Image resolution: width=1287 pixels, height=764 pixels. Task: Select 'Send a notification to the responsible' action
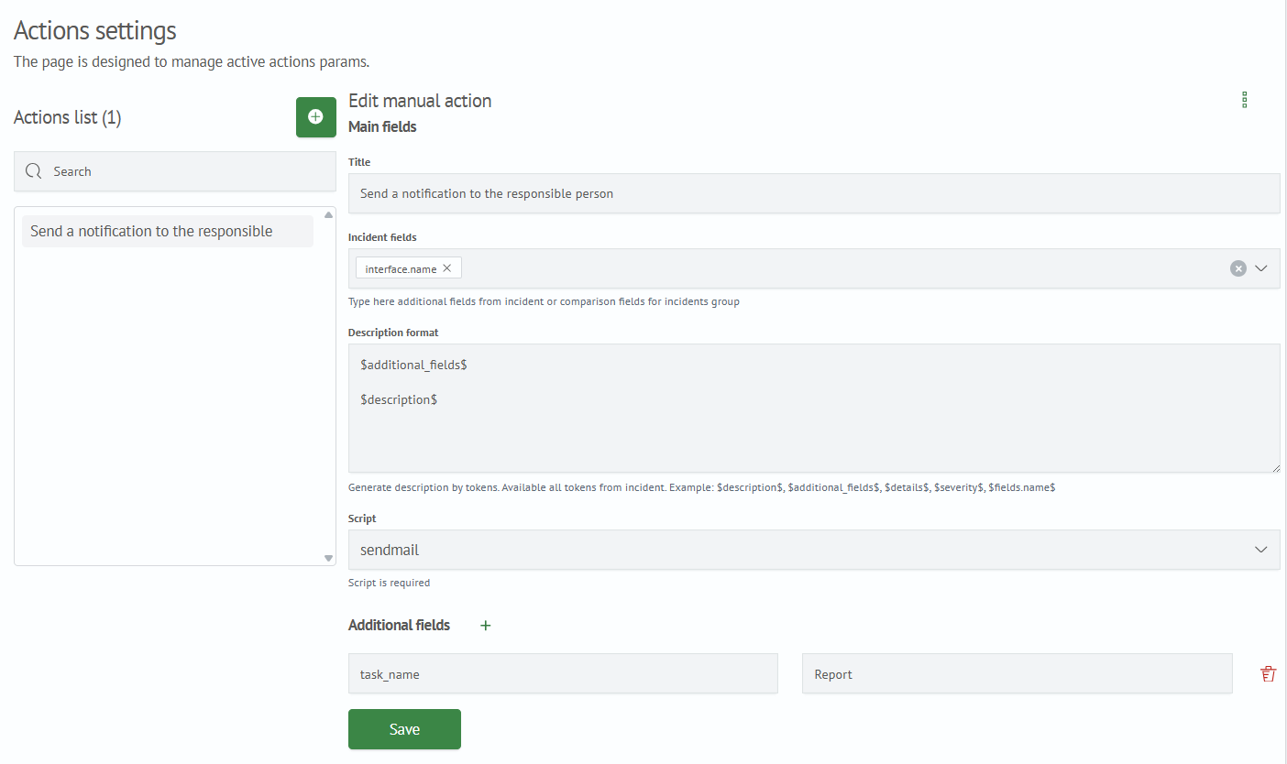(x=168, y=231)
